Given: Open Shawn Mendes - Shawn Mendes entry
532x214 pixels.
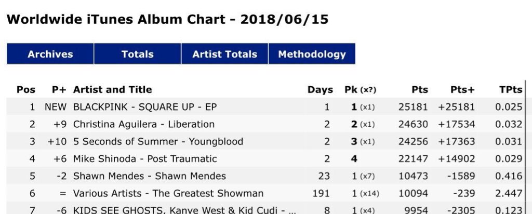Looking at the screenshot, I should (x=150, y=176).
